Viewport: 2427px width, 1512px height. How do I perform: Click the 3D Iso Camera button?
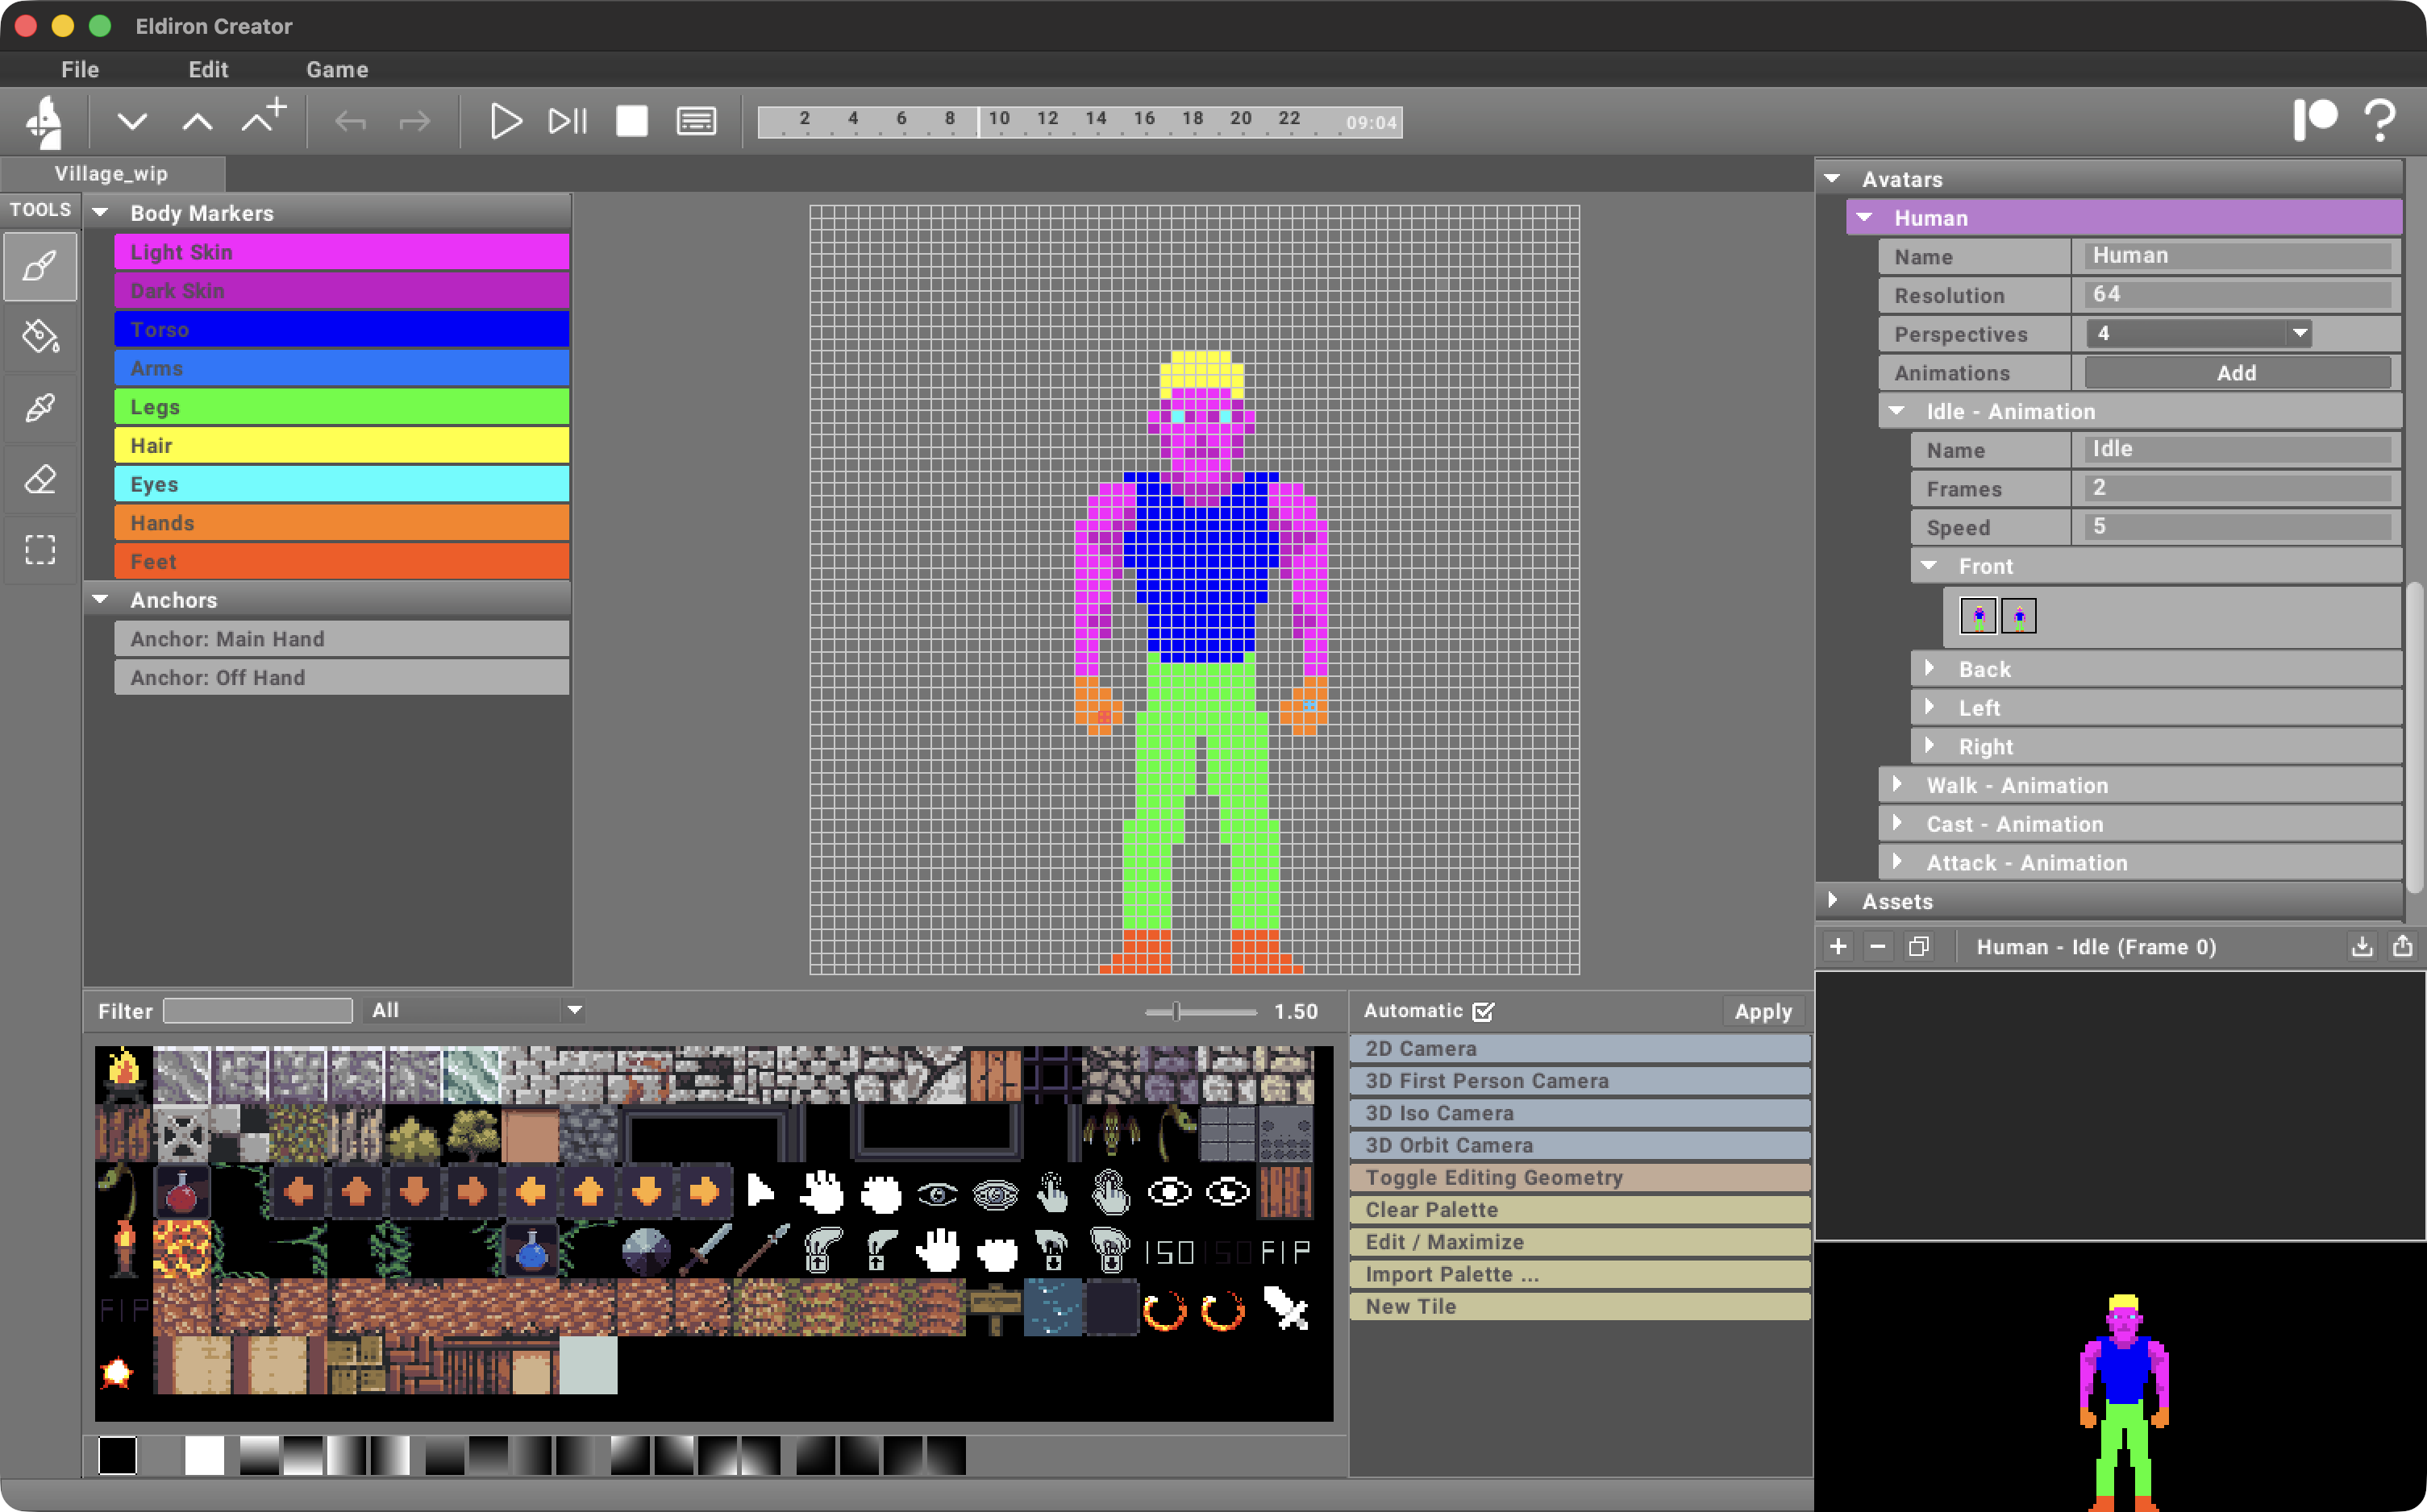coord(1579,1113)
